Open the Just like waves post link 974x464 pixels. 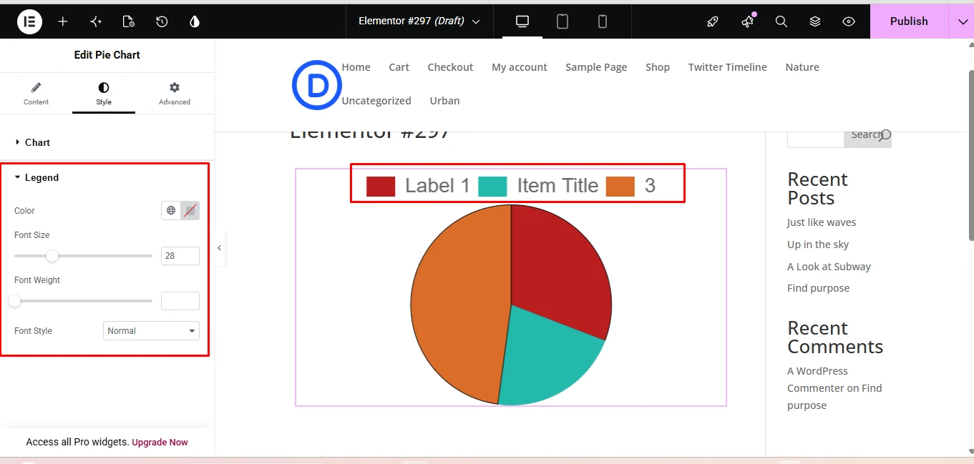(822, 222)
